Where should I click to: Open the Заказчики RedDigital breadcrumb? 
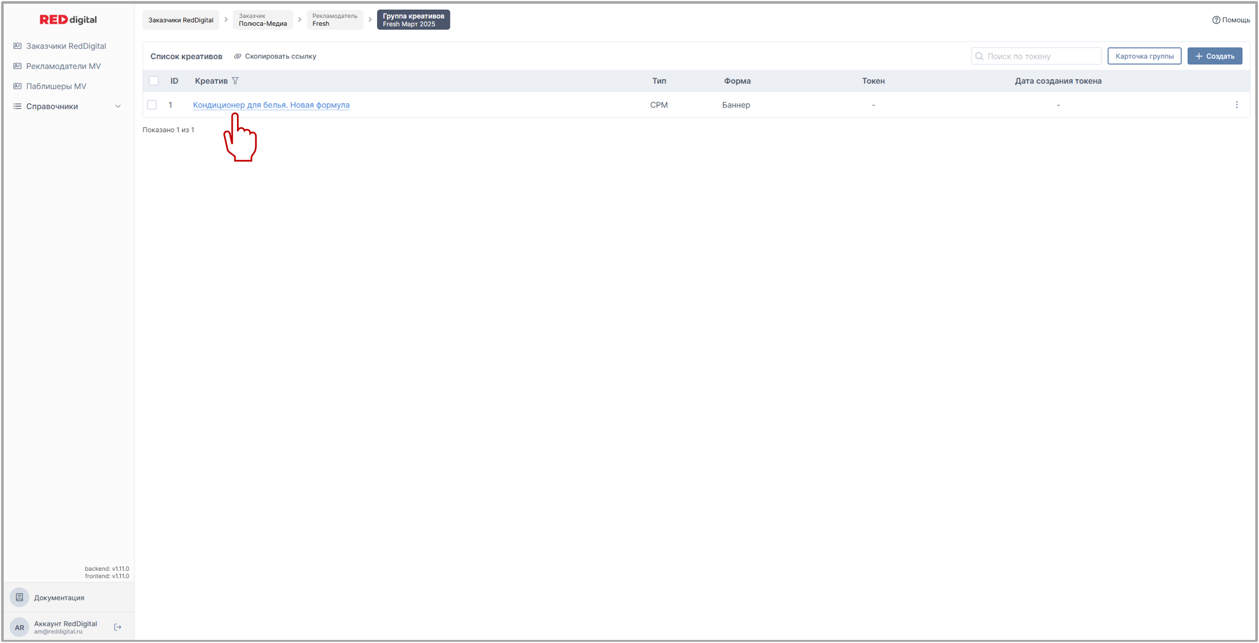[181, 20]
